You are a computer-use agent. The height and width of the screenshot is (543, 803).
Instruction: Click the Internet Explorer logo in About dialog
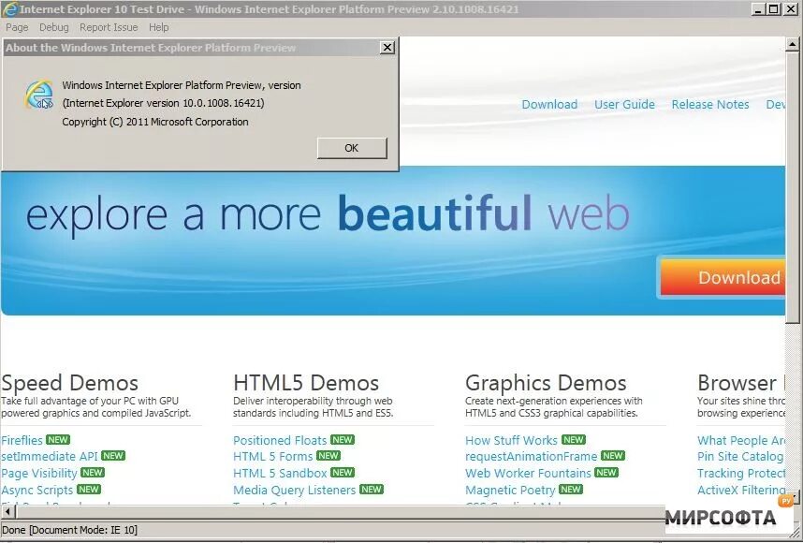point(39,95)
